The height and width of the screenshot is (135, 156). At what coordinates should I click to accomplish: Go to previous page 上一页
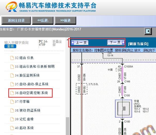point(80,43)
